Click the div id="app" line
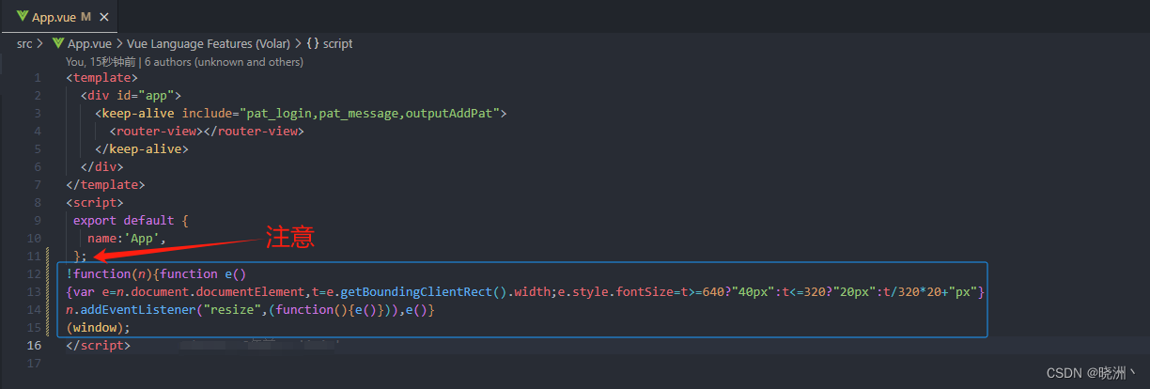Viewport: 1150px width, 389px height. [131, 95]
